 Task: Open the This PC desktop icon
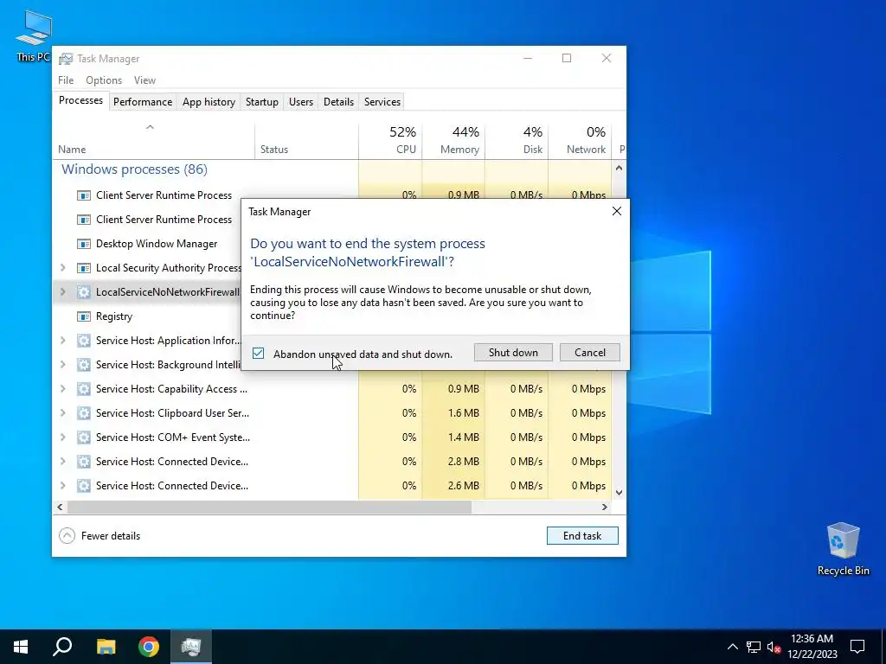[x=34, y=35]
